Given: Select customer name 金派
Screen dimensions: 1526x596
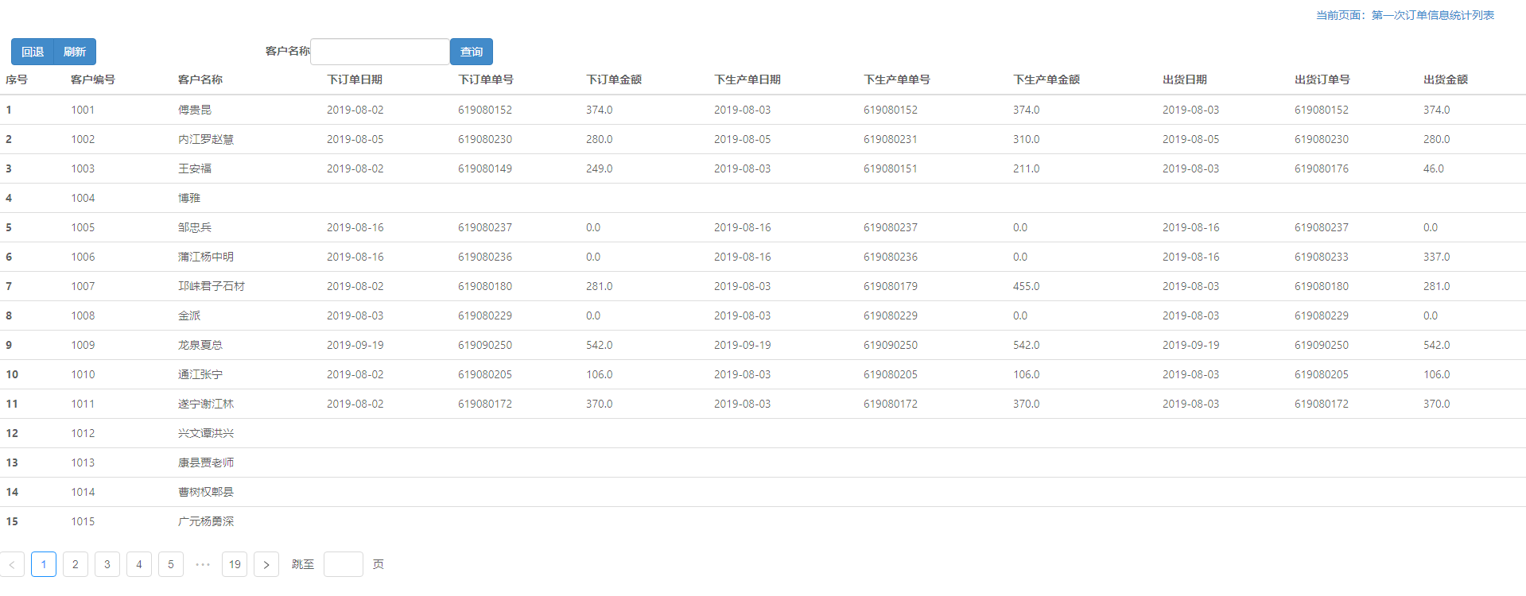Looking at the screenshot, I should [189, 315].
